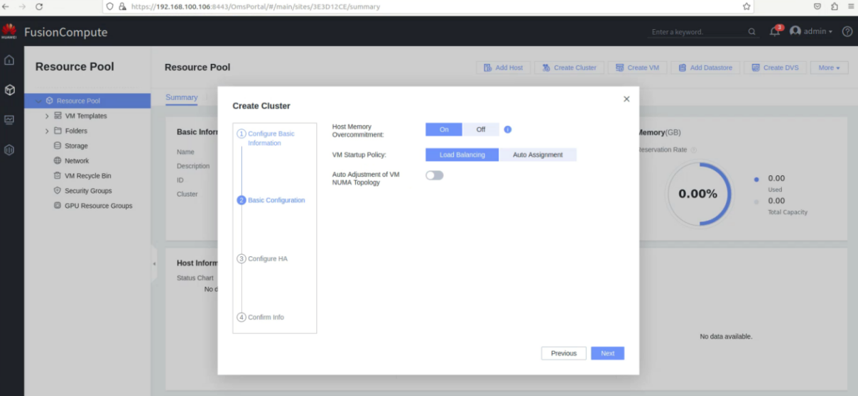Click the site lock security icon

click(x=122, y=6)
